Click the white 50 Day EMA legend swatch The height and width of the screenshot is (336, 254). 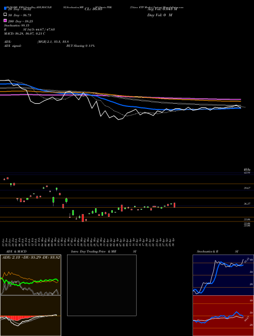pyautogui.click(x=5, y=15)
